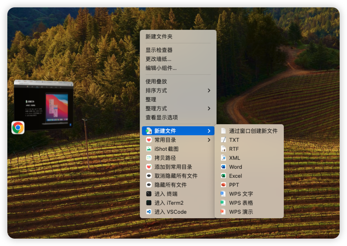This screenshot has height=246, width=347.
Task: Select the screenshot thumbnail on the desktop
Action: click(44, 105)
